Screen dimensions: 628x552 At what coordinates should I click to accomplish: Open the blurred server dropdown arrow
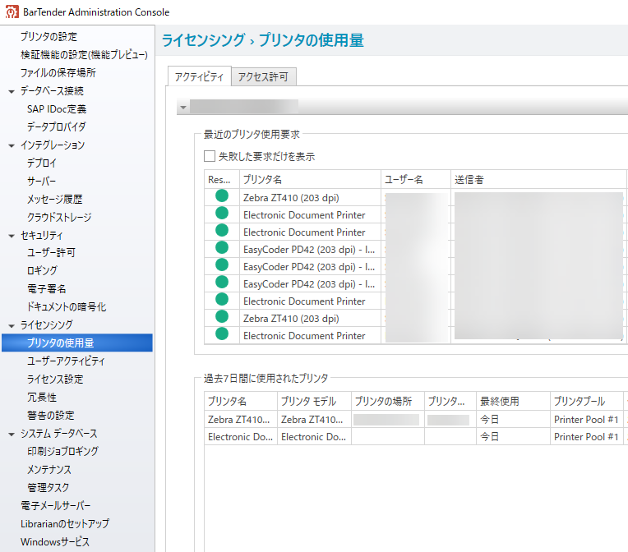point(183,108)
